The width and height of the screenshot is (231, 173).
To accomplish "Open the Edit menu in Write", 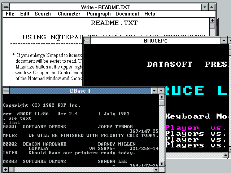I will pos(25,14).
